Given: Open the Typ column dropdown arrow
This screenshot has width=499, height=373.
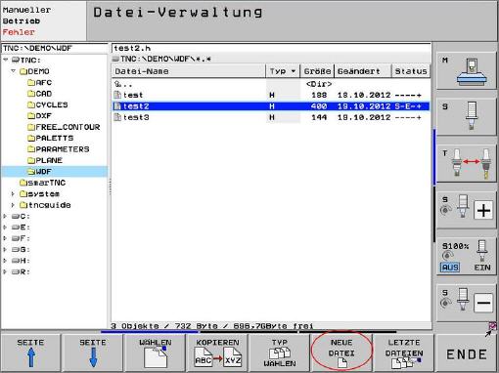Looking at the screenshot, I should (x=294, y=71).
